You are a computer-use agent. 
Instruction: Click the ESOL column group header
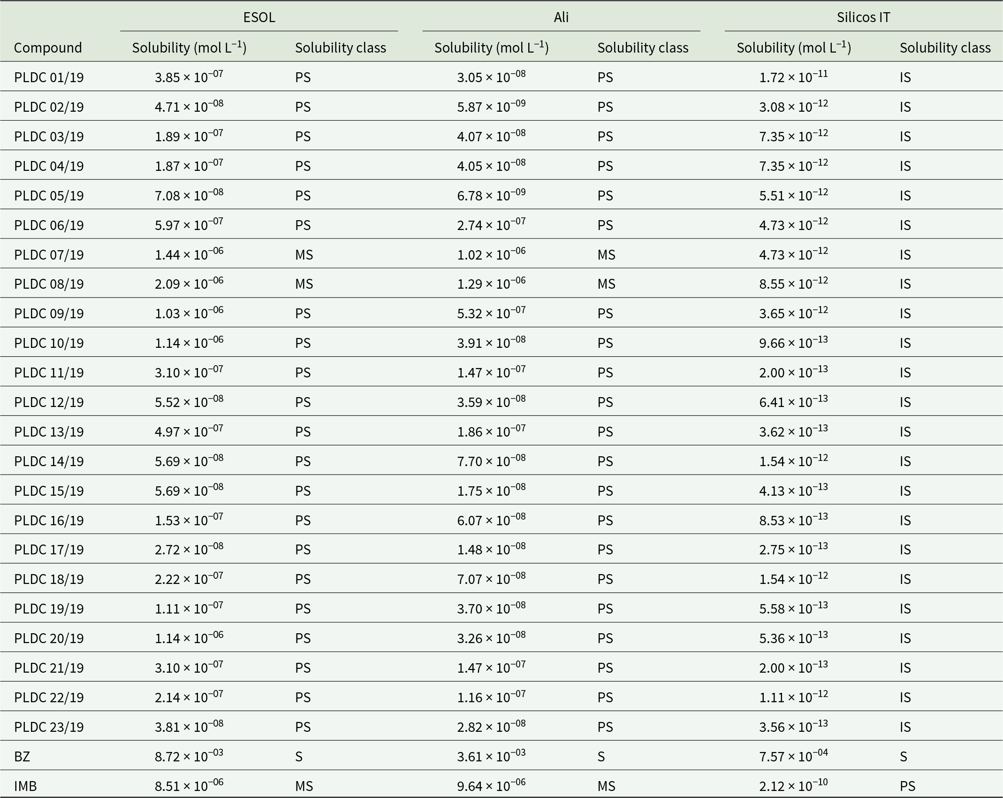click(x=259, y=17)
